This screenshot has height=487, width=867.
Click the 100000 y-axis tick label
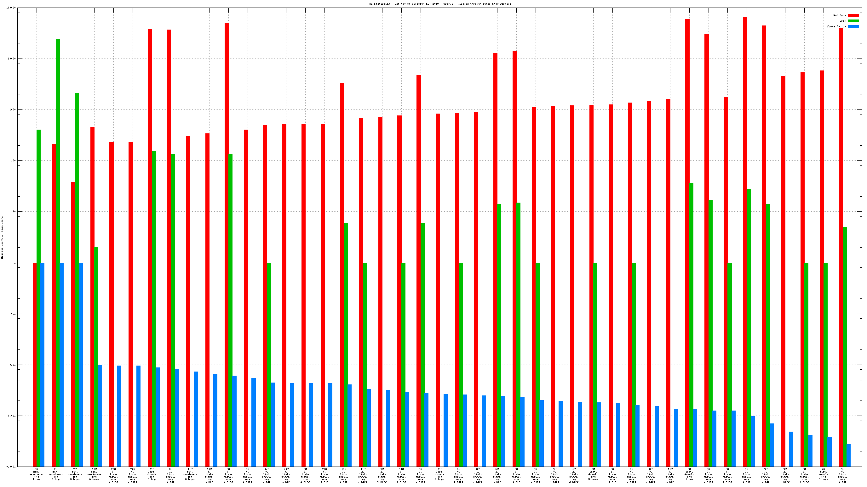pos(11,8)
